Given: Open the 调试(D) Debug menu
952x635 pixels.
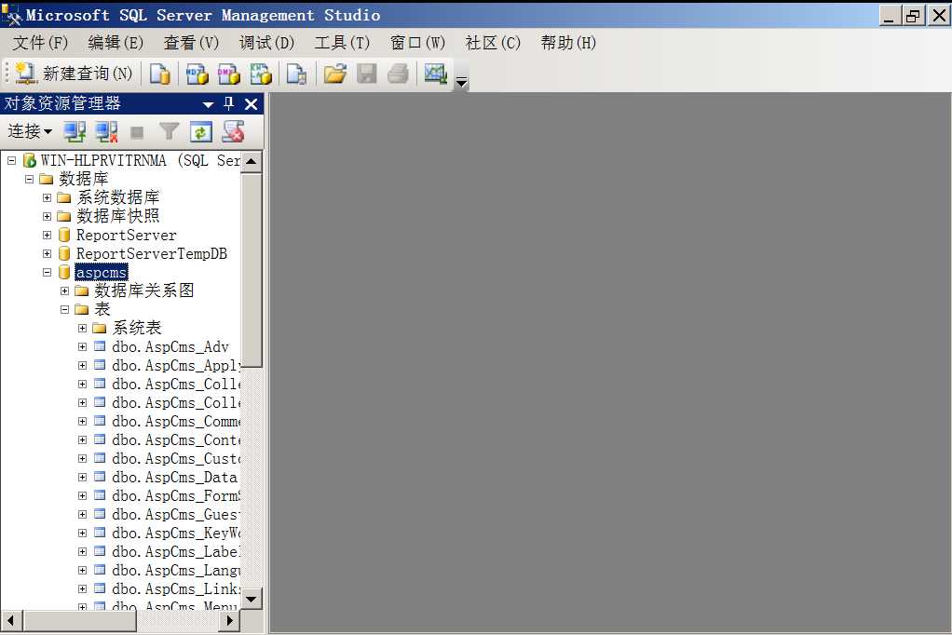Looking at the screenshot, I should [266, 43].
